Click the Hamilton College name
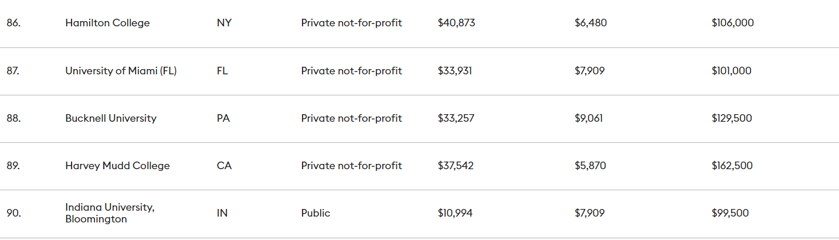 (x=107, y=23)
